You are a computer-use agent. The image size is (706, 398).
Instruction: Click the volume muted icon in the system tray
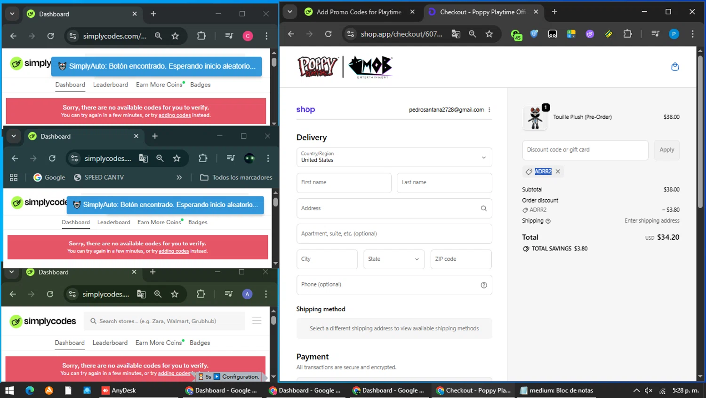pyautogui.click(x=649, y=390)
